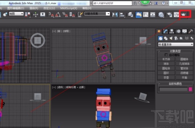
Task: Click the Autodesk Exchange X icon
Action: point(156,3)
